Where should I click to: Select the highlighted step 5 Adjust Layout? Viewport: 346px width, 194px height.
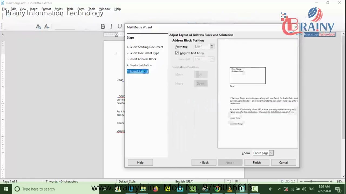pos(138,71)
